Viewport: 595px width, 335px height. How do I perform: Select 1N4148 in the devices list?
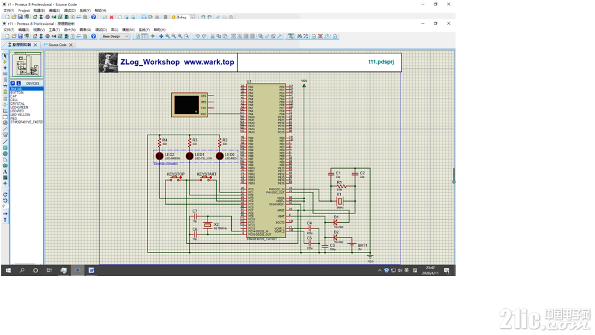pos(26,89)
